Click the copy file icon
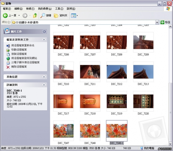This screenshot has width=173, height=151. tap(8, 54)
